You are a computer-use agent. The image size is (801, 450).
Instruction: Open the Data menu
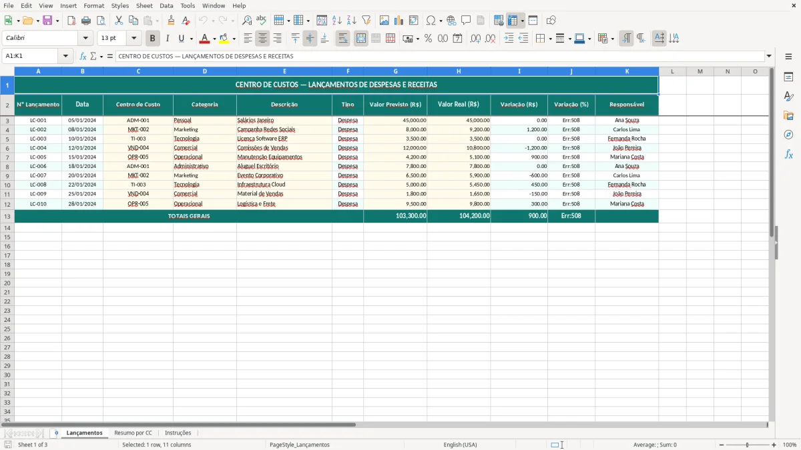click(x=166, y=5)
